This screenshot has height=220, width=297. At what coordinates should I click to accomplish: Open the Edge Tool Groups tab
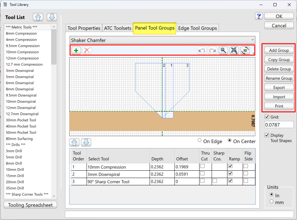click(x=197, y=28)
